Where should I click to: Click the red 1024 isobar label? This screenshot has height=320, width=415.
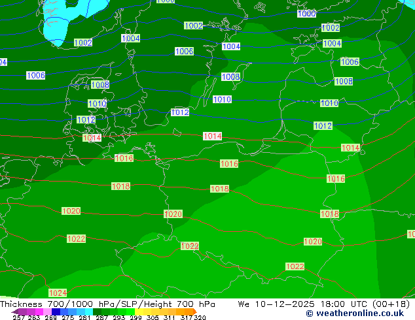coord(58,293)
